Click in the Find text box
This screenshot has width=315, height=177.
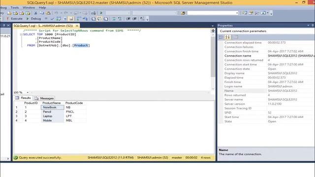[211, 13]
